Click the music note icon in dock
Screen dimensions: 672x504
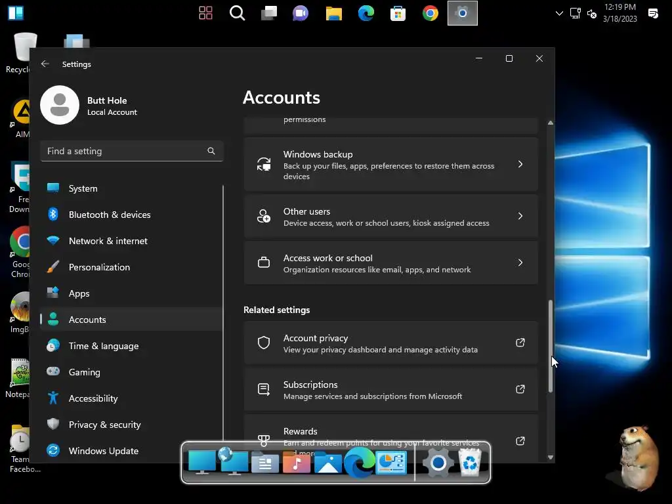pyautogui.click(x=297, y=463)
